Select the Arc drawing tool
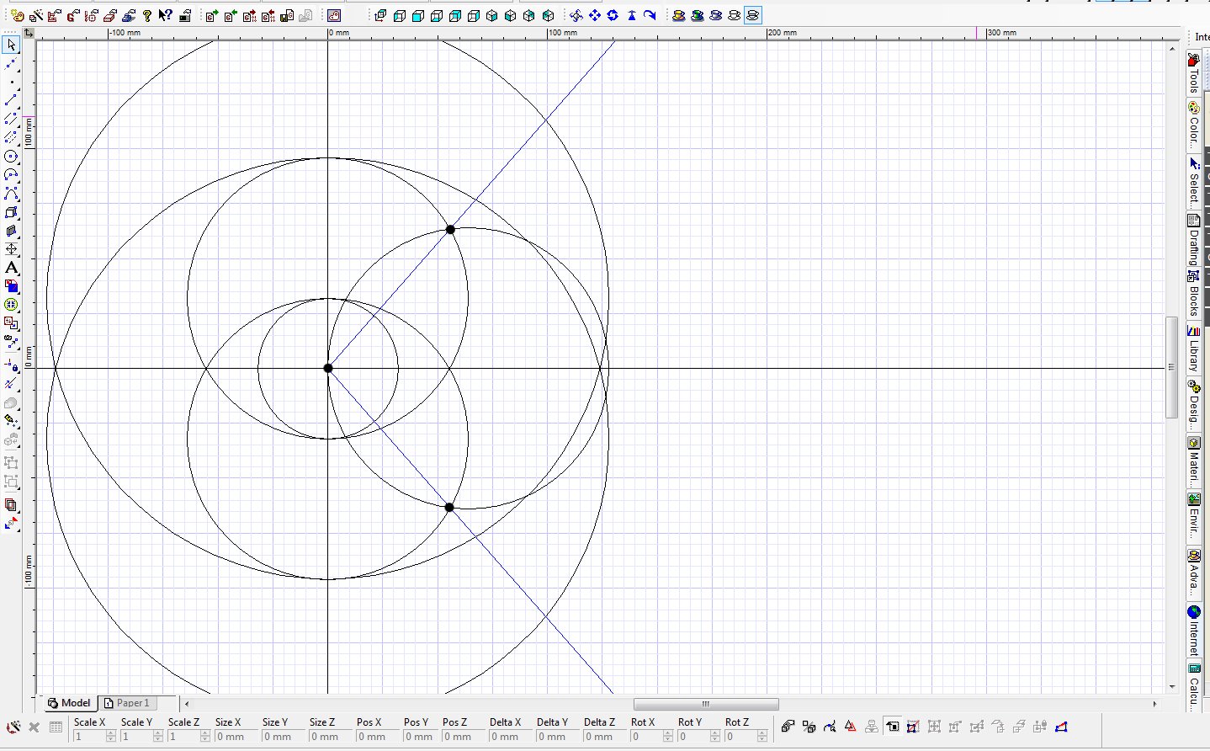The width and height of the screenshot is (1210, 751). point(11,175)
